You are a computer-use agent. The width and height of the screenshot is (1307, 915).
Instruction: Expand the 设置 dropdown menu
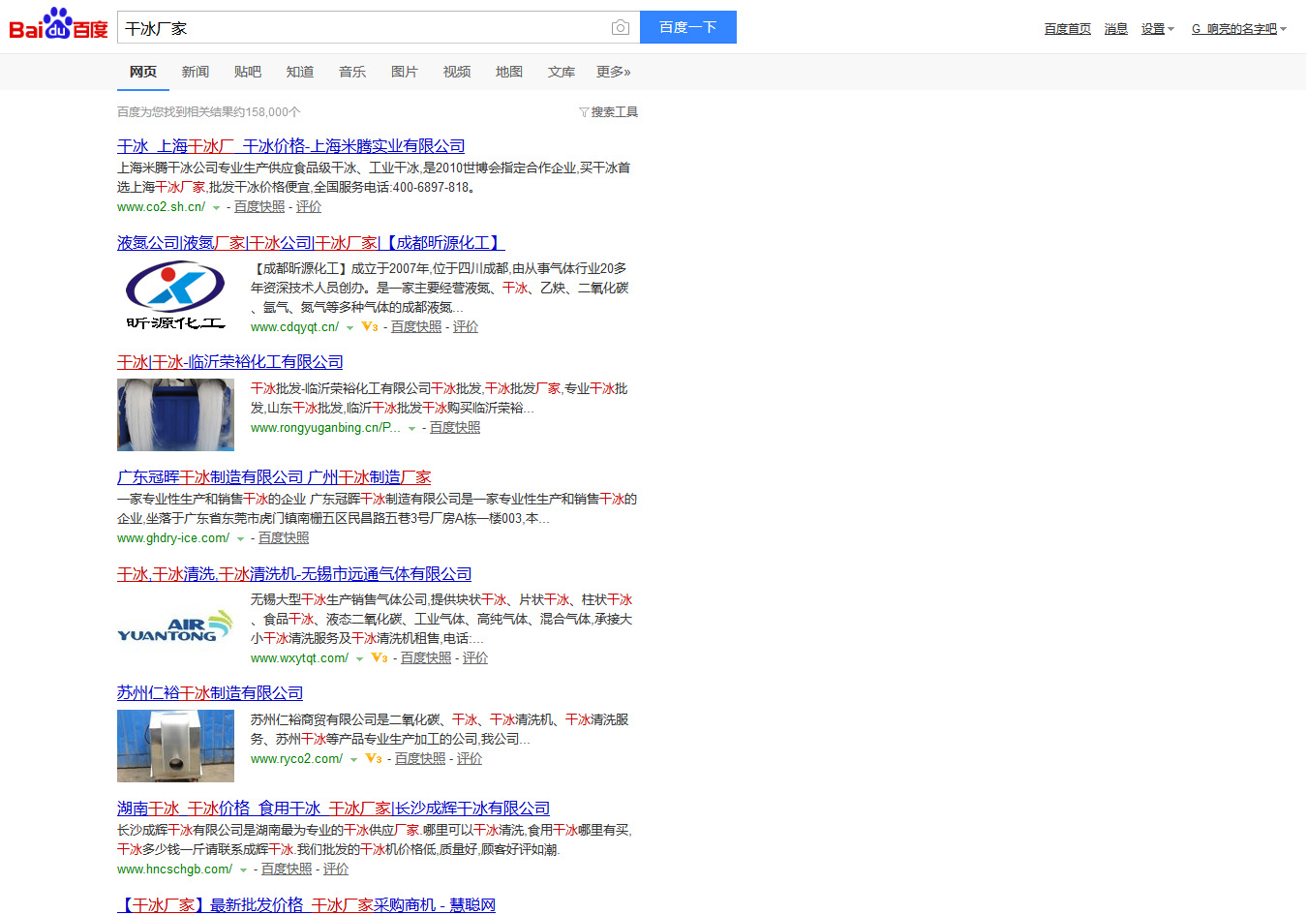click(x=1157, y=29)
